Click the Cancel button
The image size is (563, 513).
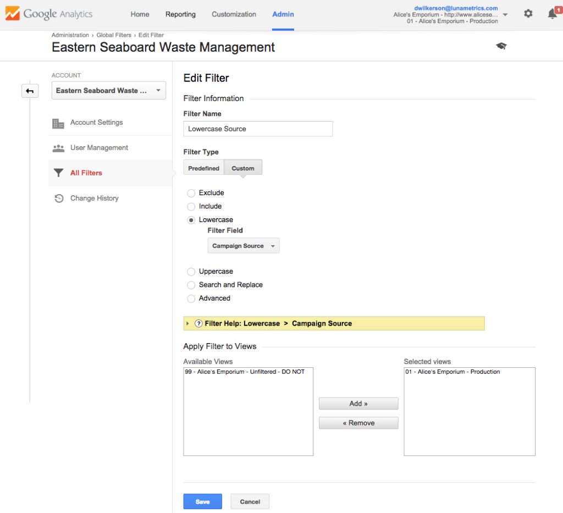tap(250, 501)
